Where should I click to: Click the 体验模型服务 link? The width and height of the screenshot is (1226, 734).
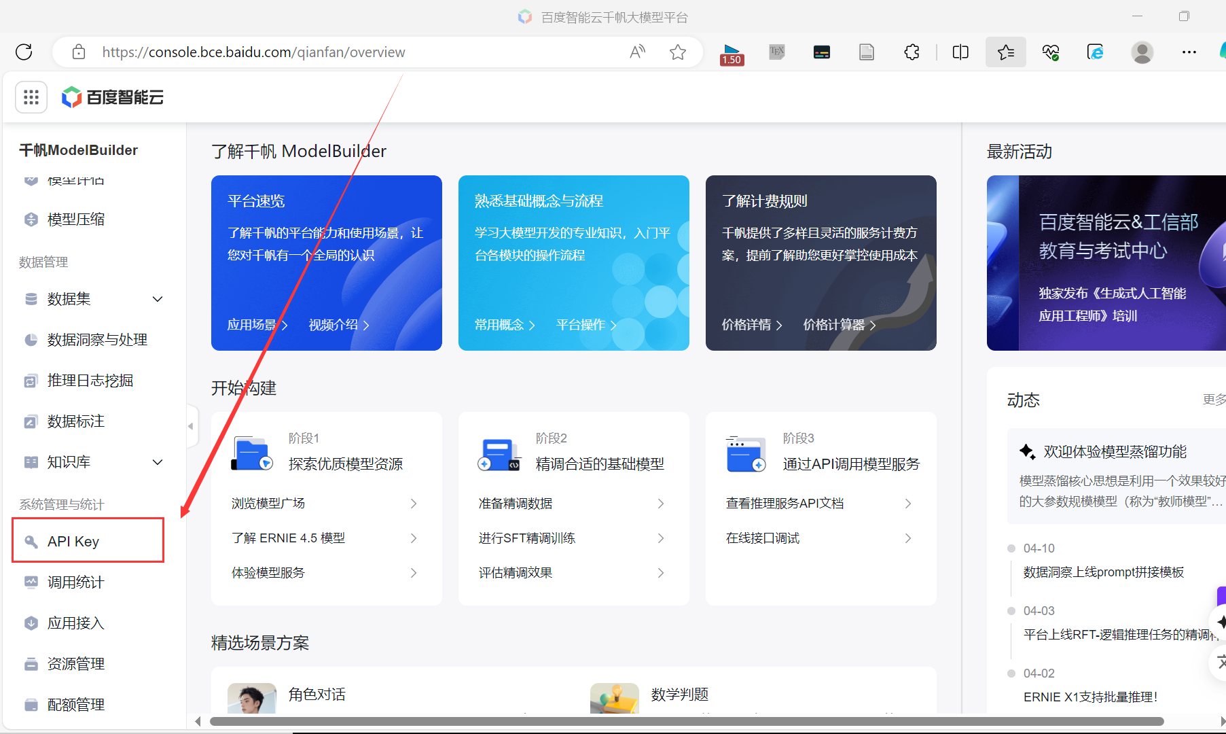point(268,573)
